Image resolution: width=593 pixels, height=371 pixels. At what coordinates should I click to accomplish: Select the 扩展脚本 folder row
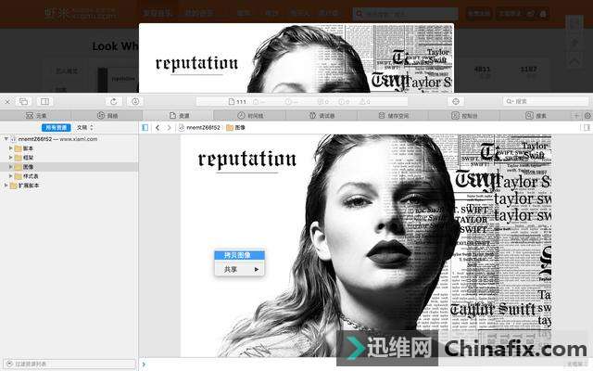[69, 185]
